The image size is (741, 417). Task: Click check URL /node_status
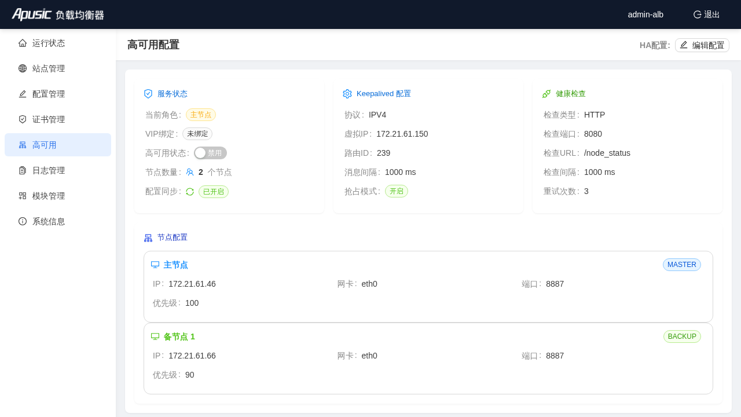coord(607,153)
